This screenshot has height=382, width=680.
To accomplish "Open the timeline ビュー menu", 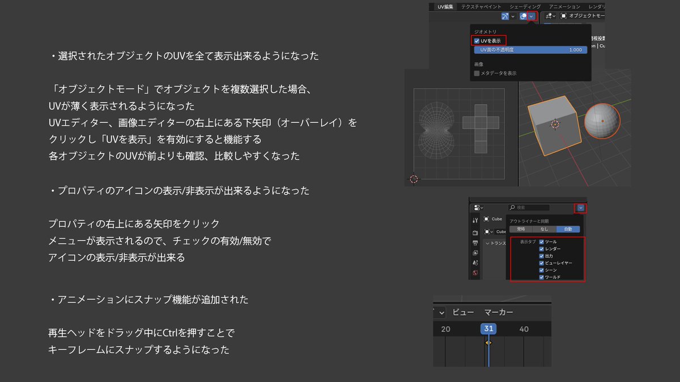I will click(464, 312).
